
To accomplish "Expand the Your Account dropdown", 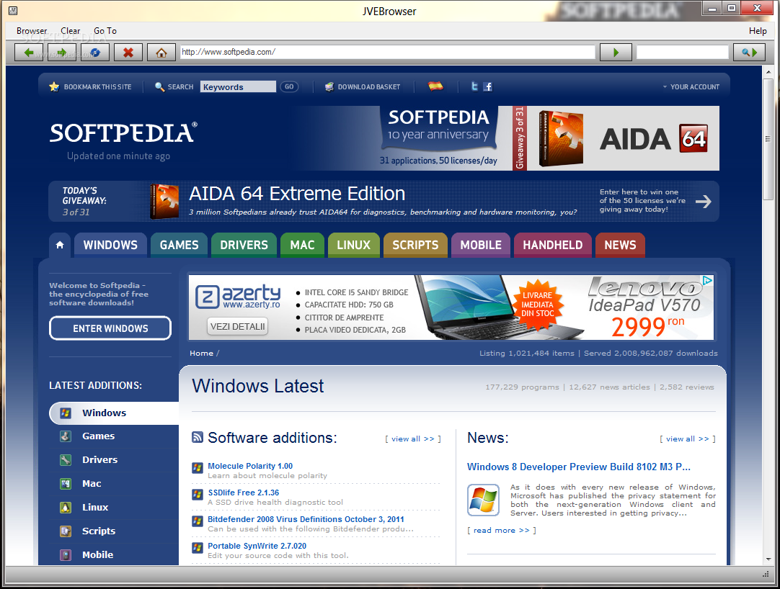I will point(691,86).
